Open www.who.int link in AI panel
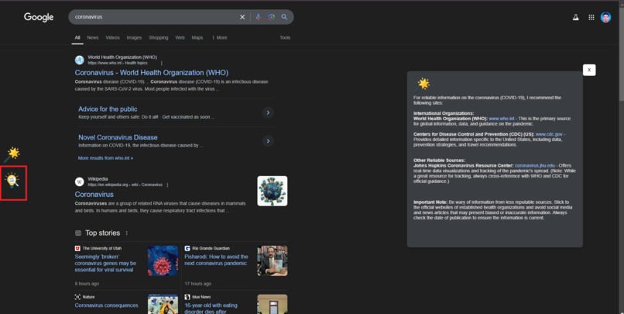The width and height of the screenshot is (624, 314). (502, 119)
